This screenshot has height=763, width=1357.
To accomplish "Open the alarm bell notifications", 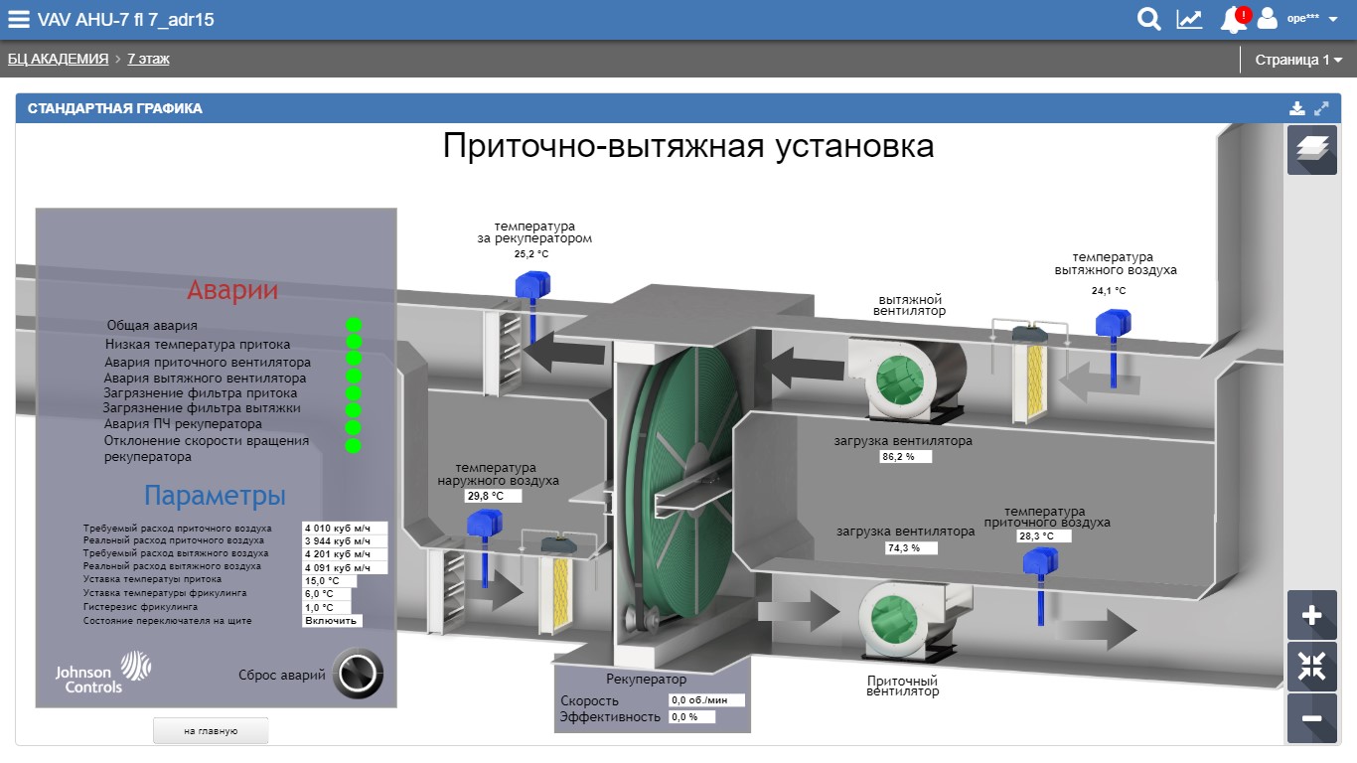I will (x=1235, y=19).
